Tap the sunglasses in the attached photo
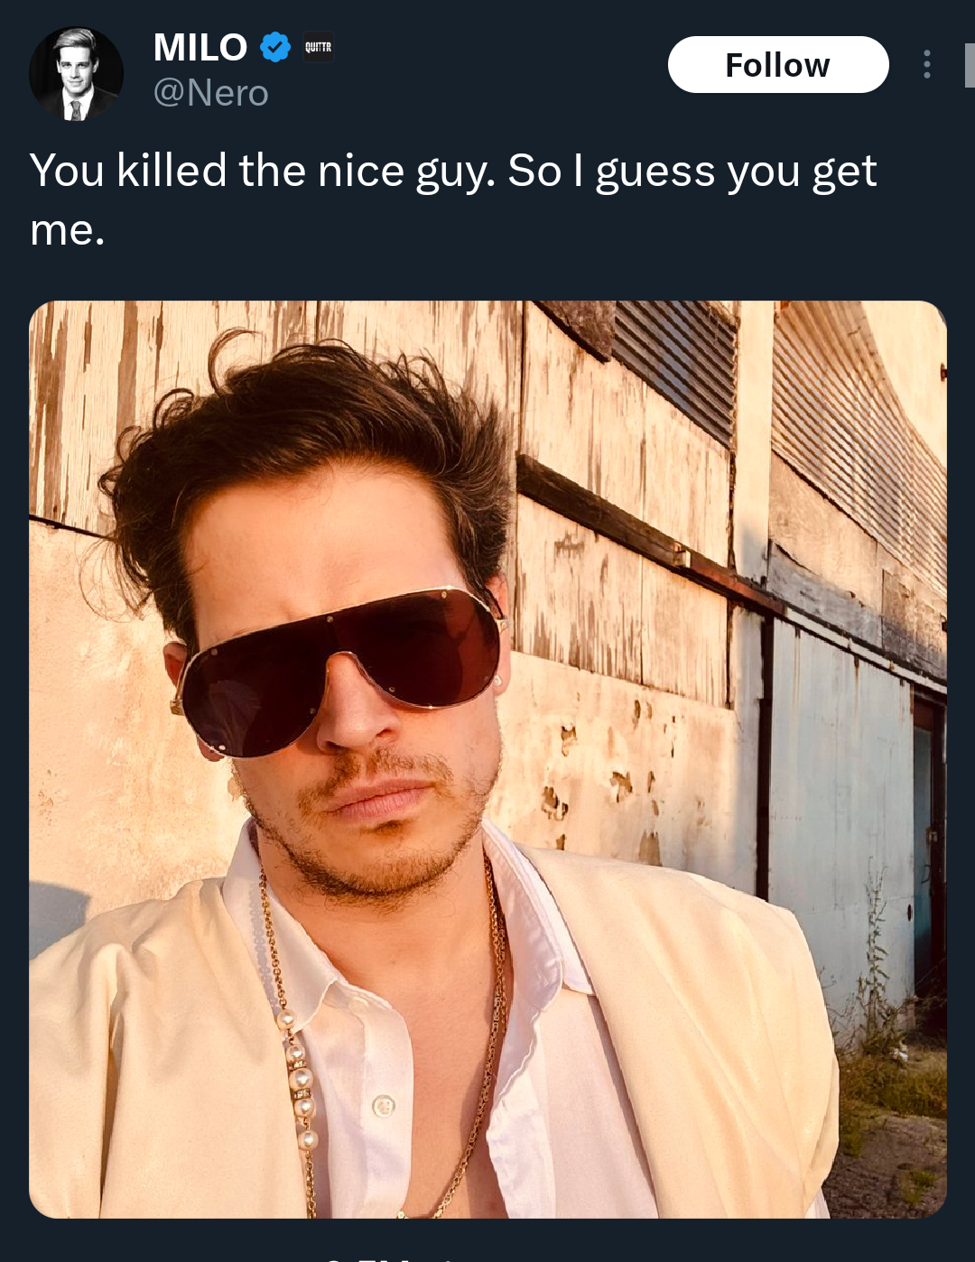This screenshot has height=1262, width=975. pyautogui.click(x=339, y=668)
